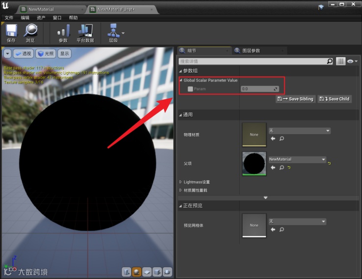Click the Browse (浏览) magnifier icon
Viewport: 362px width, 279px height.
click(x=30, y=33)
